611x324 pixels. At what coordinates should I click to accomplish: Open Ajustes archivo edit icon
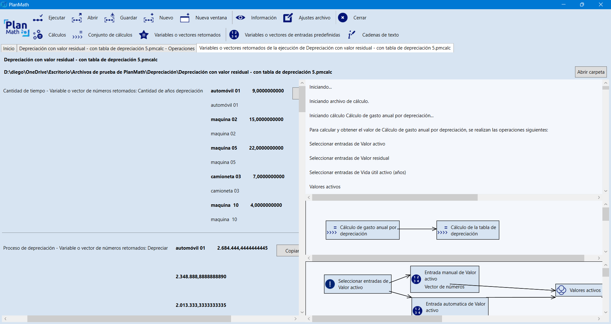coord(288,18)
